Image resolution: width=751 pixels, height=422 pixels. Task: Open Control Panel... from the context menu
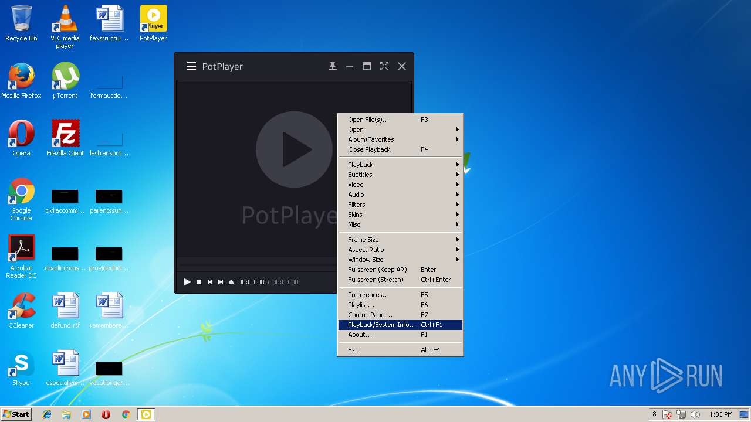(x=401, y=315)
